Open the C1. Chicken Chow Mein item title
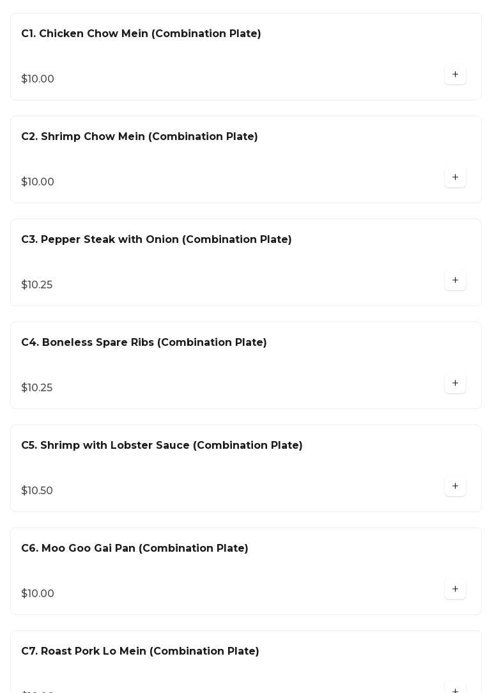The width and height of the screenshot is (492, 693). click(141, 34)
